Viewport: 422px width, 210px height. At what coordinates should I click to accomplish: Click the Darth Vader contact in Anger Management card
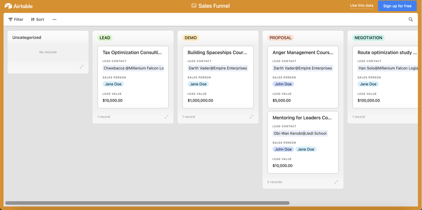point(303,68)
